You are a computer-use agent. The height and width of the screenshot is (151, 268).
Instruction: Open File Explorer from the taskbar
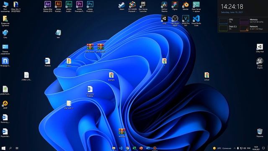point(113,148)
